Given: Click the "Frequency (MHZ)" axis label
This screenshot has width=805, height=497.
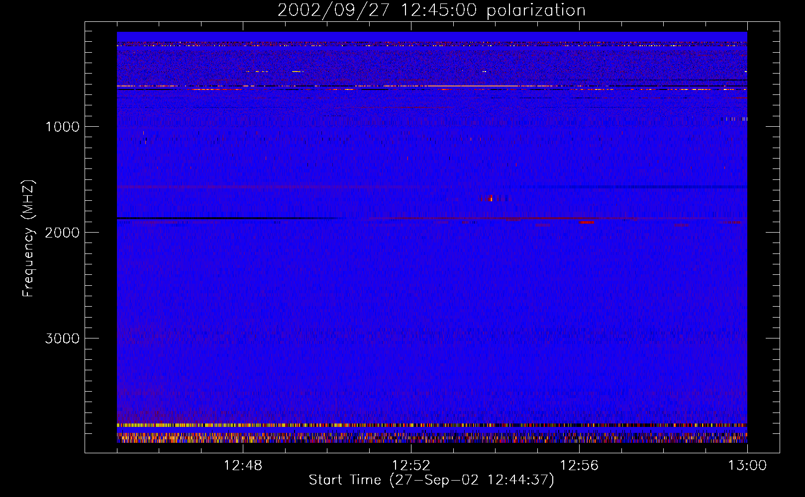Looking at the screenshot, I should [x=28, y=239].
